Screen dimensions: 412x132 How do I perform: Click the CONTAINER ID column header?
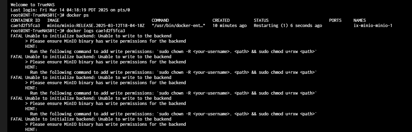click(25, 20)
